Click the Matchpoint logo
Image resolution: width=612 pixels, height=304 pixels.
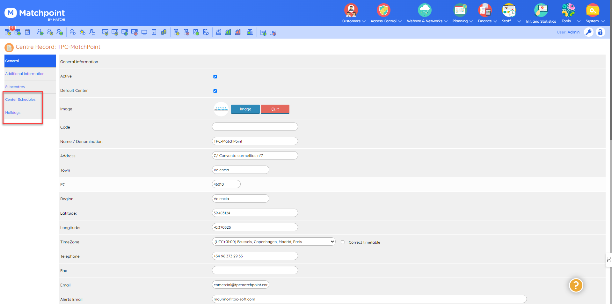point(35,14)
